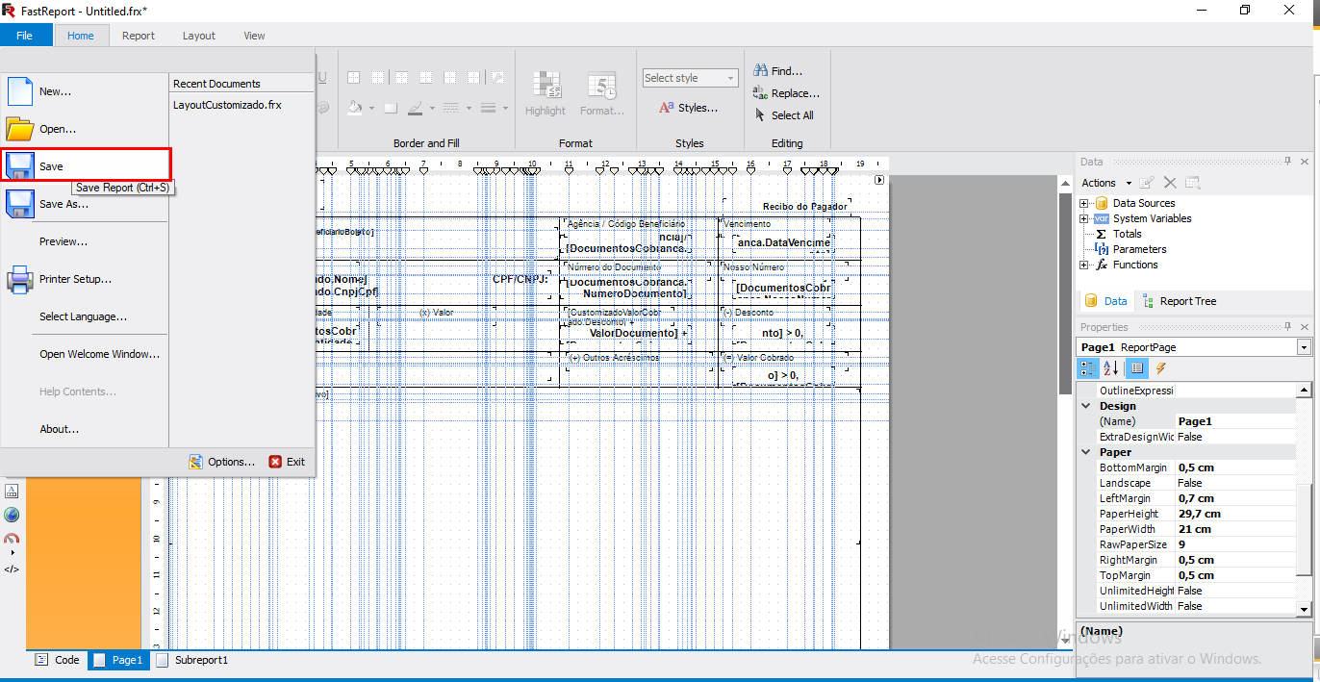Show events lightning icon in Properties
This screenshot has height=682, width=1320.
coord(1160,368)
